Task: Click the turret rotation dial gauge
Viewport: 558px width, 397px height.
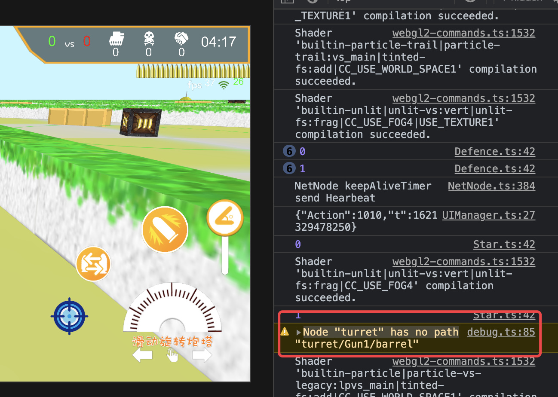Action: click(x=172, y=307)
